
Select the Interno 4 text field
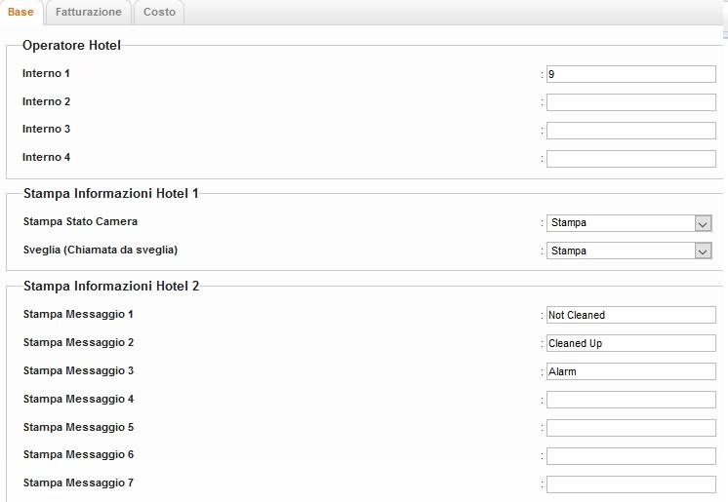[x=630, y=159]
